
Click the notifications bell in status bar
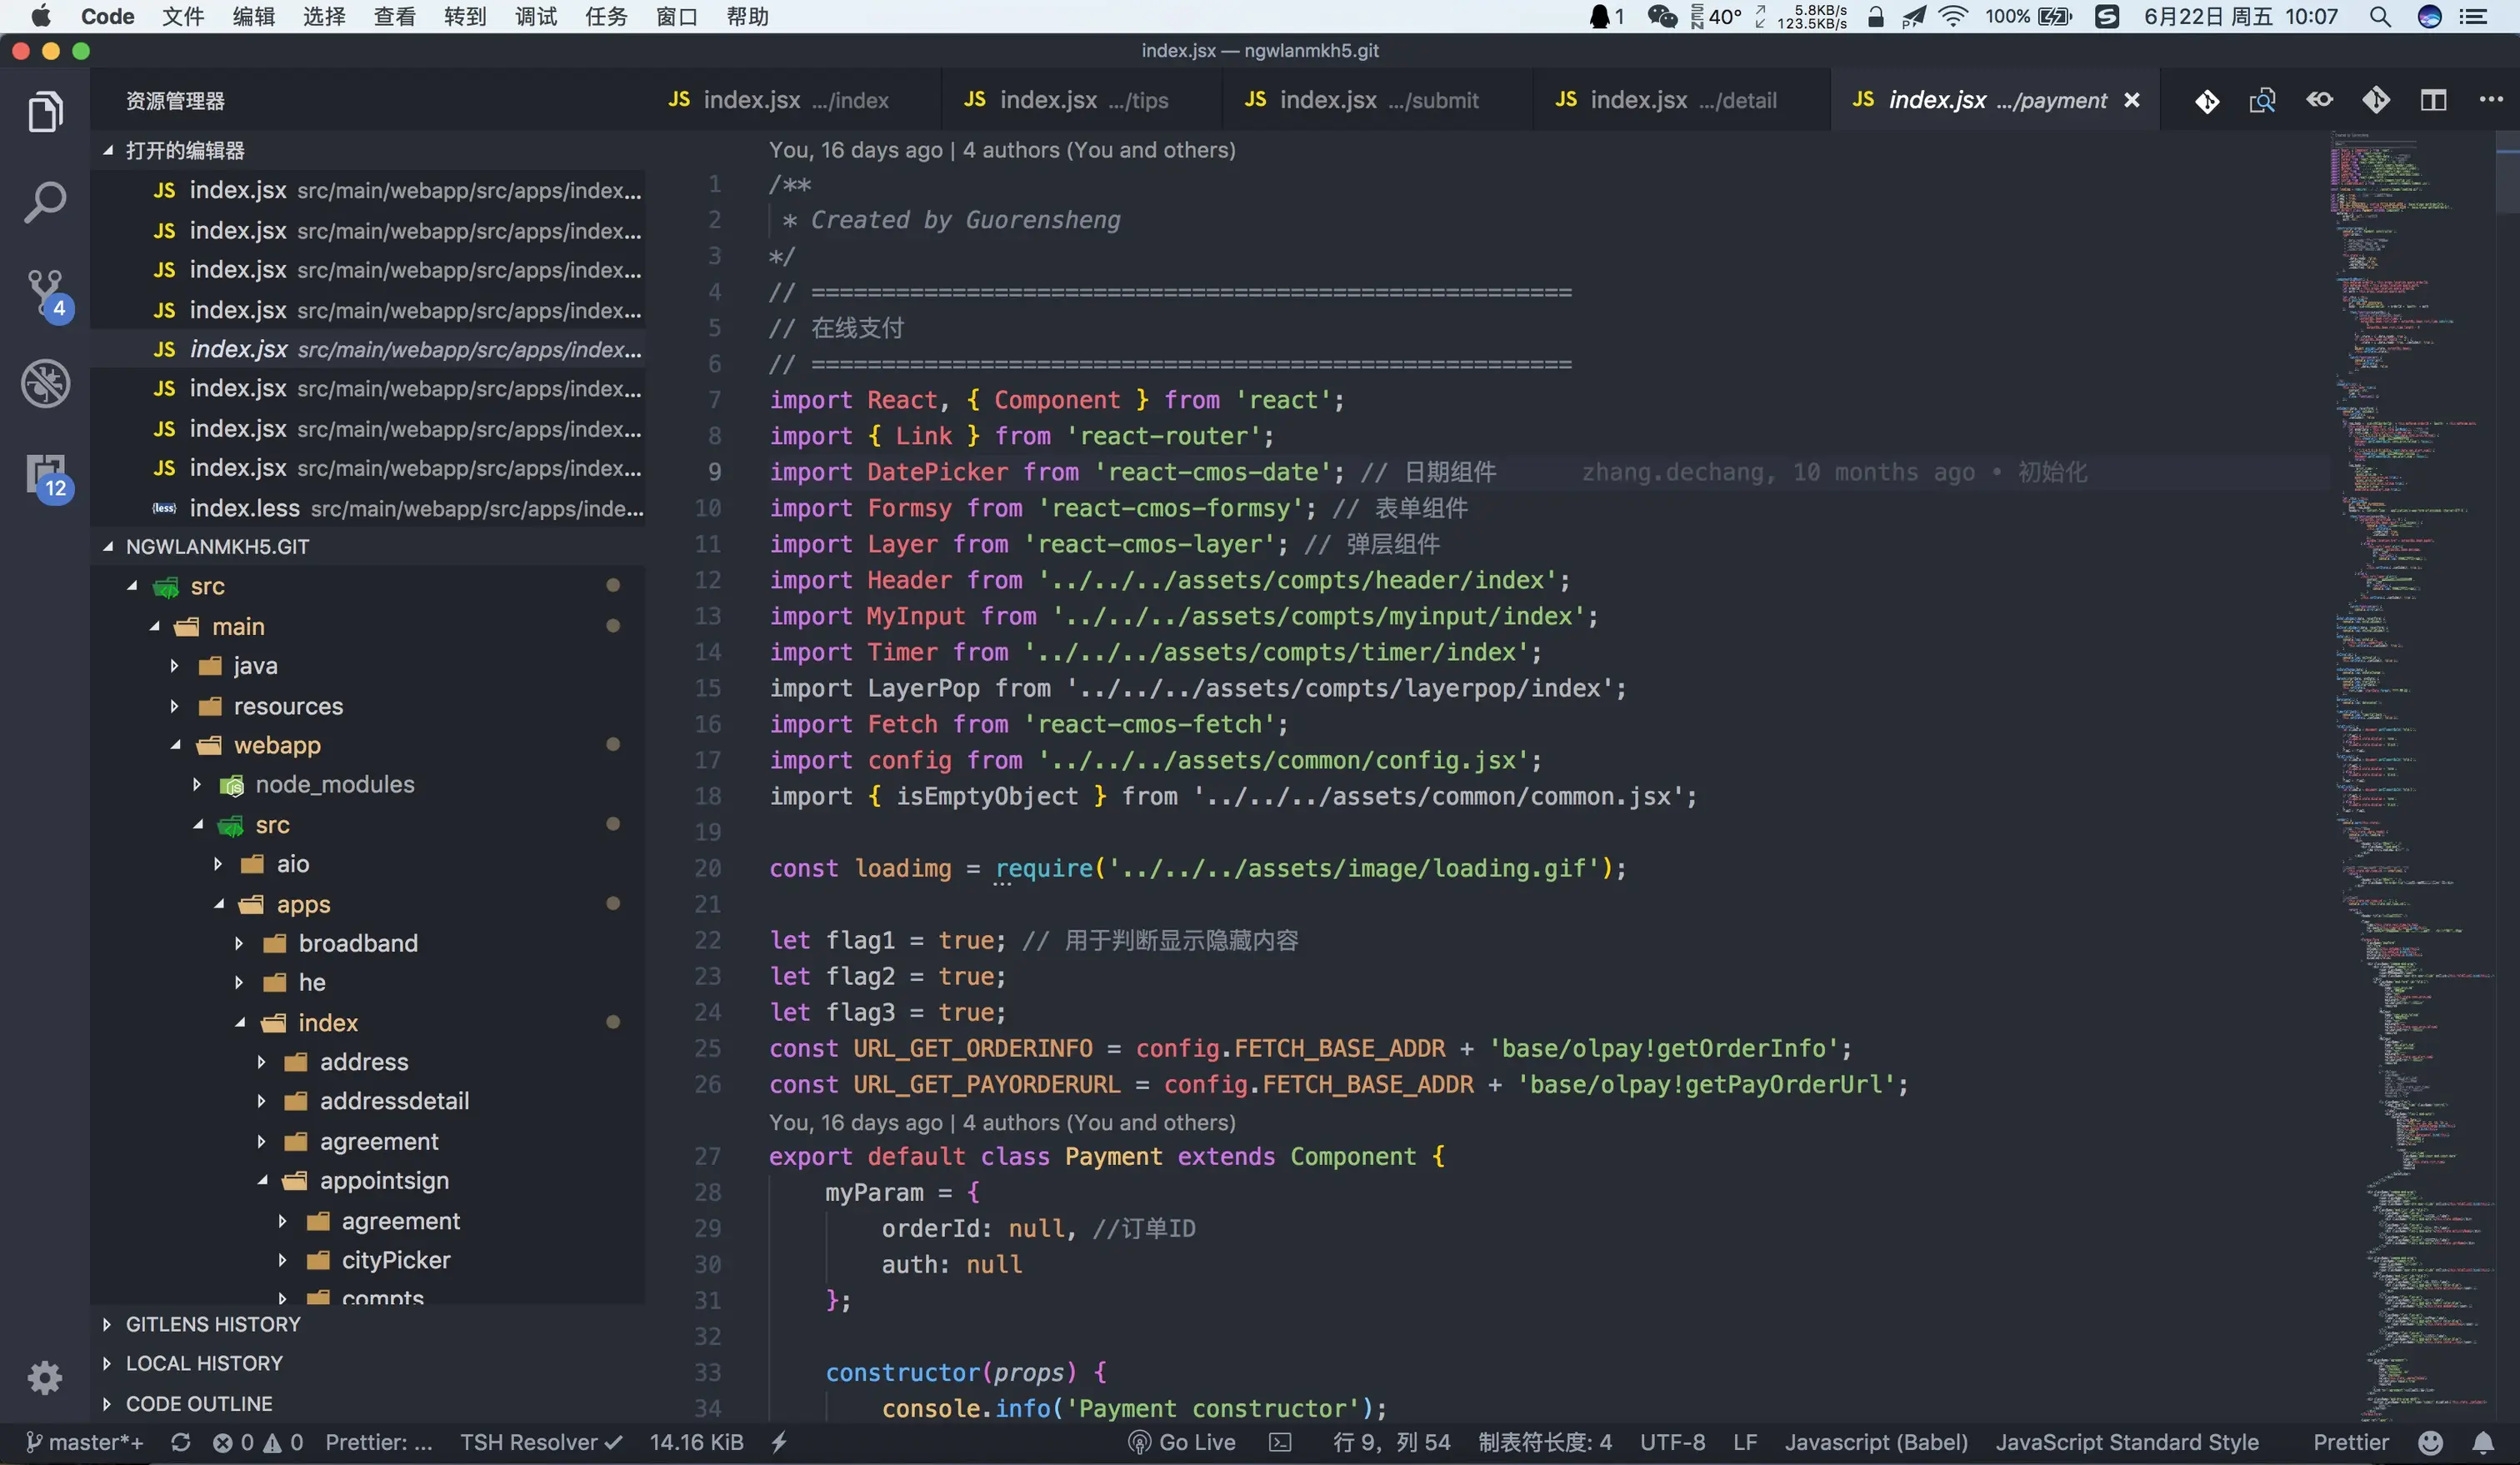[2483, 1442]
